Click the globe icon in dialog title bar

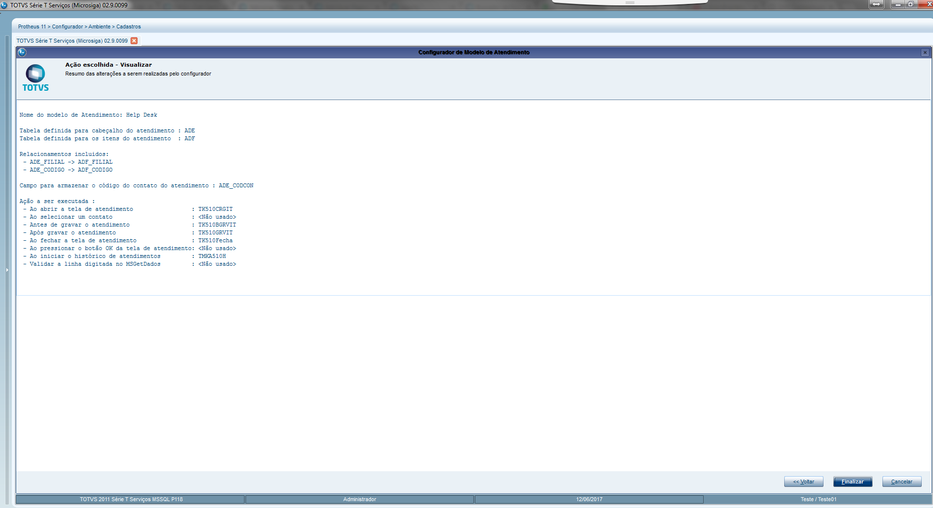[22, 52]
